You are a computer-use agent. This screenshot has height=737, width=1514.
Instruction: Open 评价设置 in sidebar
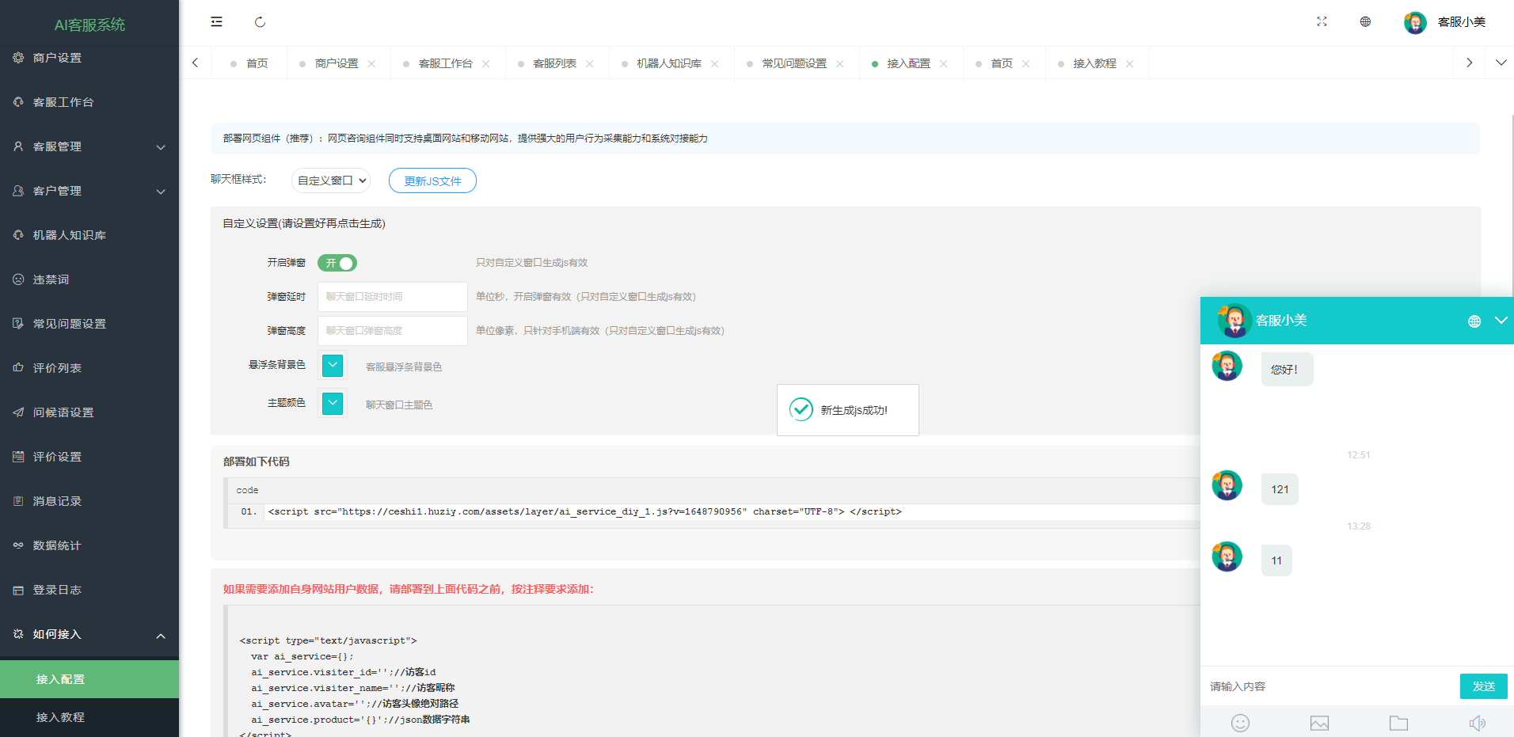89,457
